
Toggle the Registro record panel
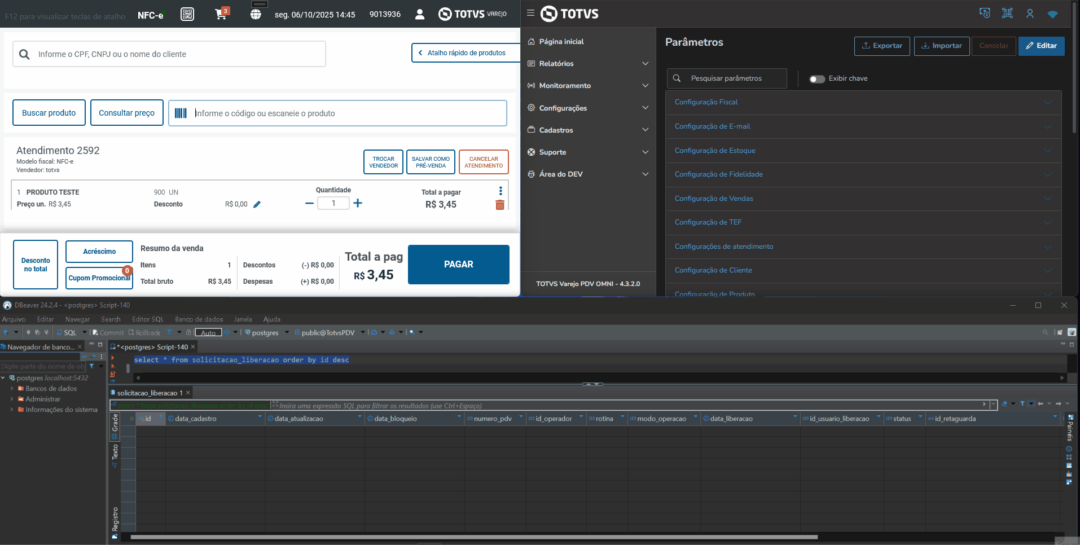[115, 522]
